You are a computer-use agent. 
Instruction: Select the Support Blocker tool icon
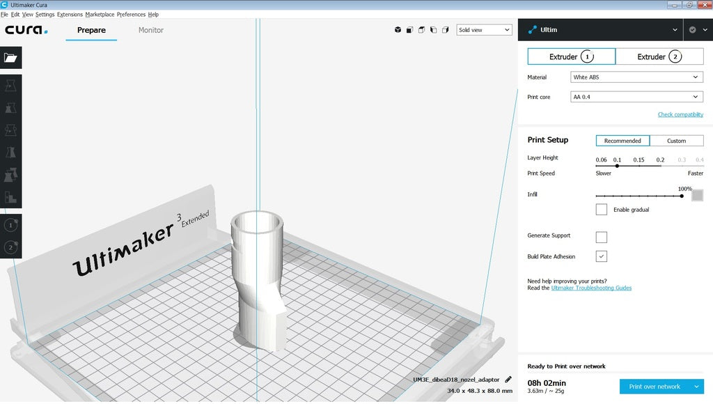coord(10,197)
